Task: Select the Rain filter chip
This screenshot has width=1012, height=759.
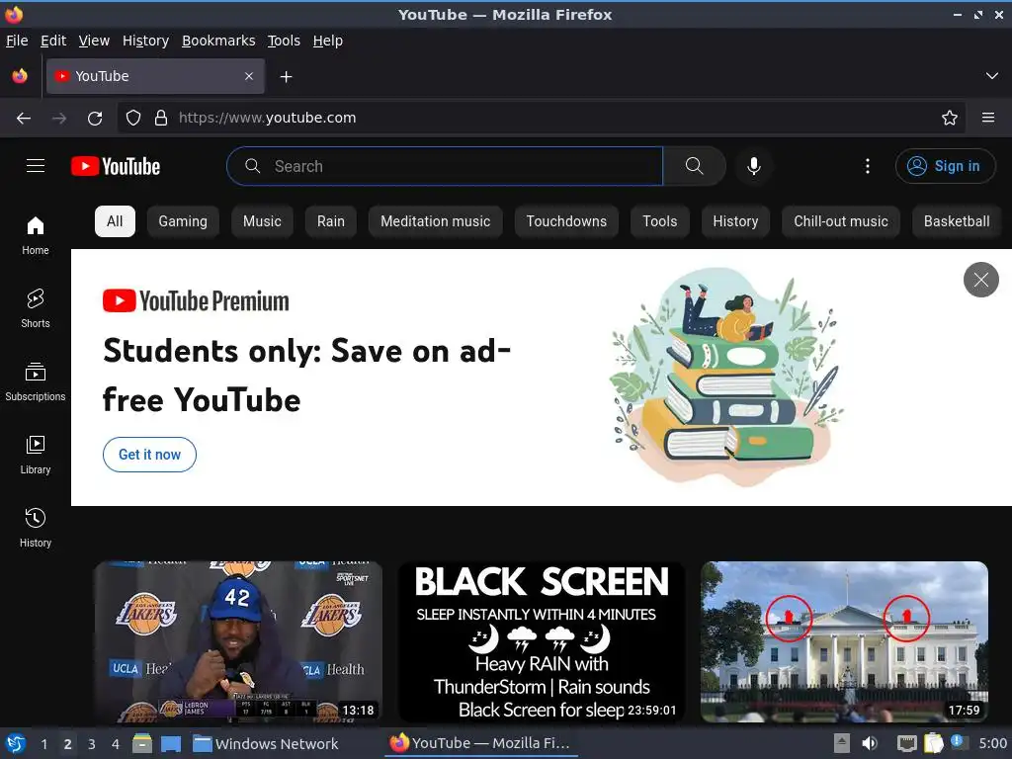Action: tap(330, 221)
